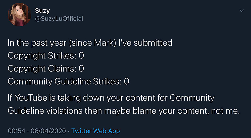Screen dimensions: 251x138
Task: Click the words 'In the past year'
Action: click(37, 43)
